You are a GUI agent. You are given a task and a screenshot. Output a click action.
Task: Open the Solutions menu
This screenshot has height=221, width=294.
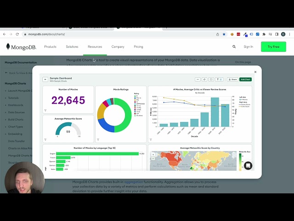(72, 47)
